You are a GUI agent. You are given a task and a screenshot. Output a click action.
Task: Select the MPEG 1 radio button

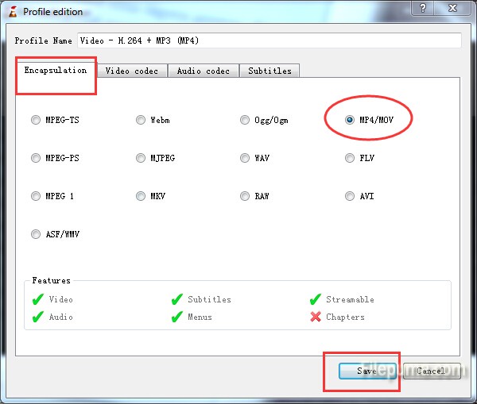click(36, 196)
